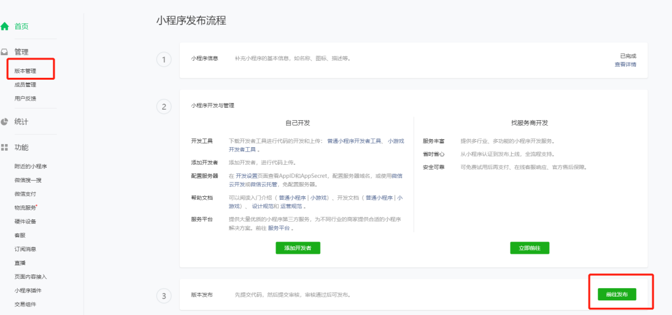Open the 服务平台 link after 前往
672x315 pixels.
point(279,228)
